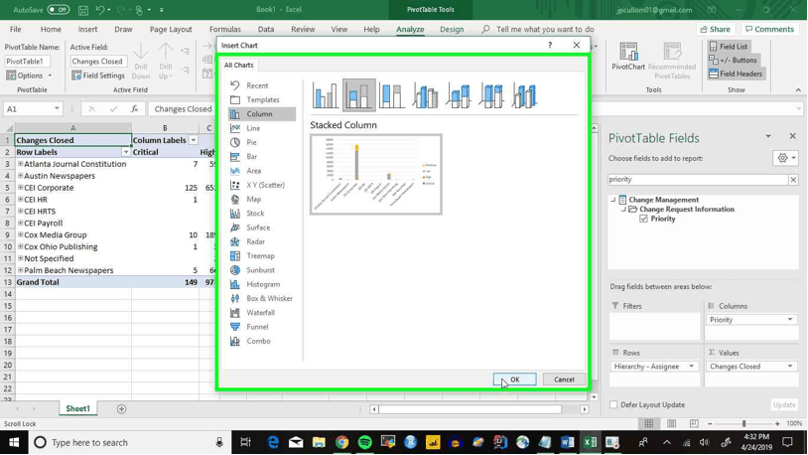Toggle Field List button in Show group
Screen dimensions: 808x455
(729, 47)
